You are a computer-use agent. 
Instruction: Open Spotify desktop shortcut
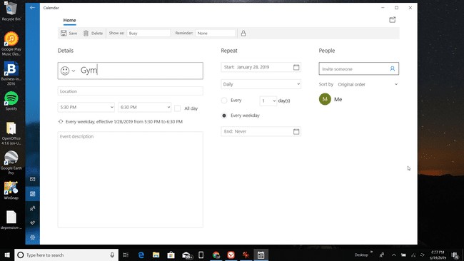(x=11, y=101)
